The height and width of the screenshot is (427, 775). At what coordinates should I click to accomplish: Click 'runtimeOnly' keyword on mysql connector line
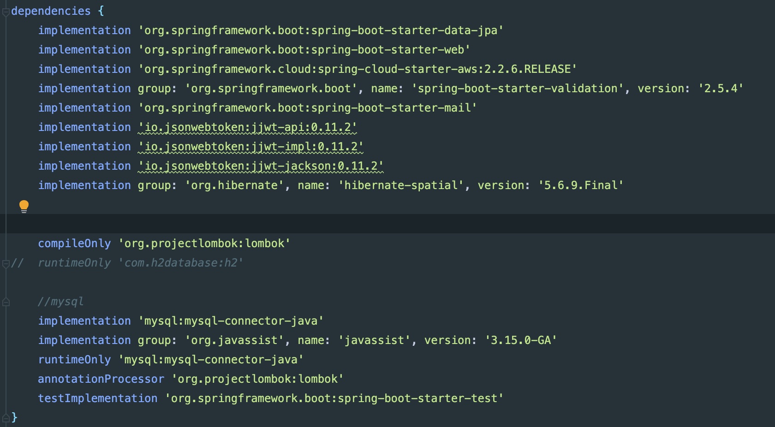tap(74, 360)
